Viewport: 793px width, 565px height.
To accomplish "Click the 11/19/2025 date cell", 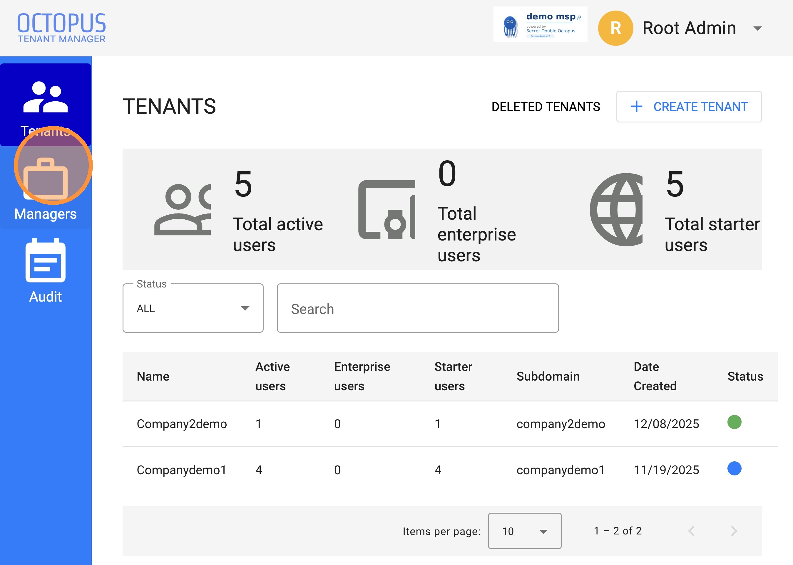I will (666, 470).
